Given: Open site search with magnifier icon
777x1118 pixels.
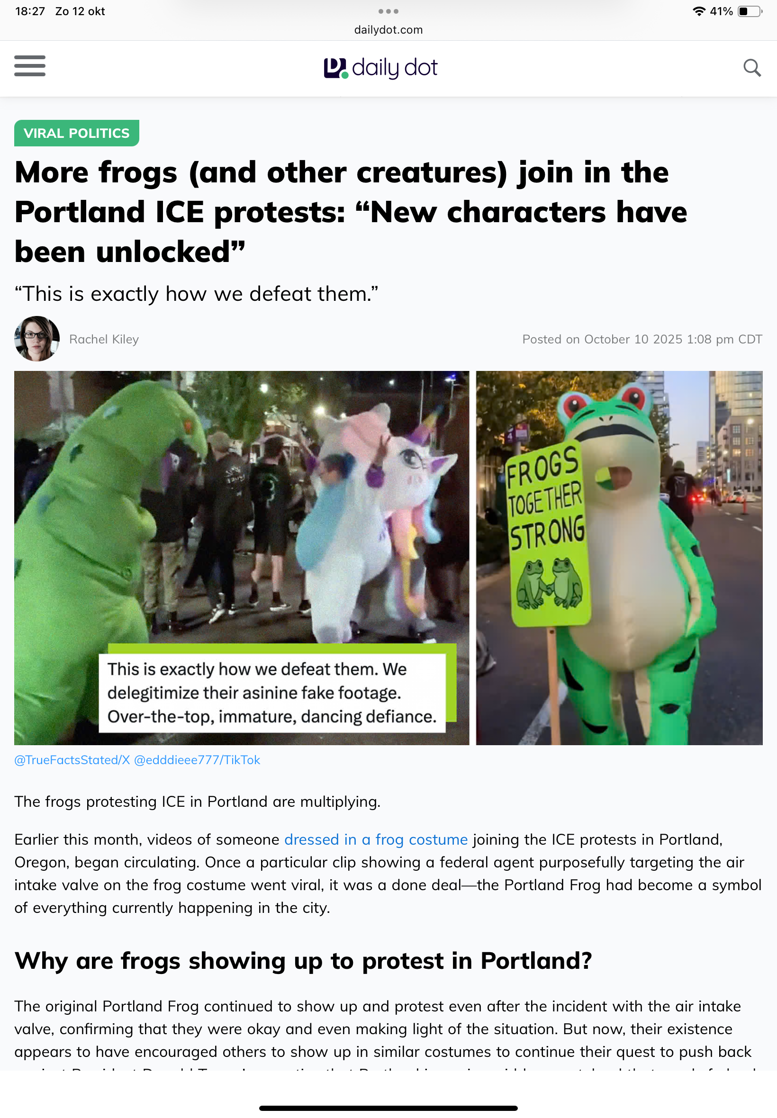Looking at the screenshot, I should click(752, 68).
